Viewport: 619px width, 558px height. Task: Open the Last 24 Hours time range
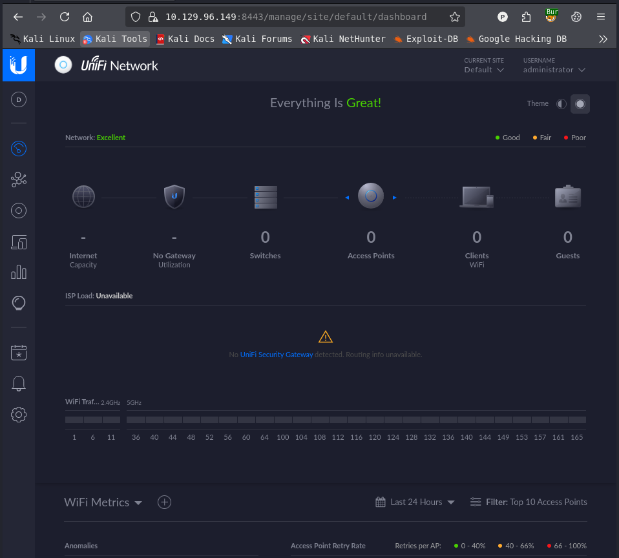(415, 502)
